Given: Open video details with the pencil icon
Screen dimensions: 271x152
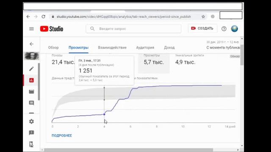Looking at the screenshot, I should point(31,69).
